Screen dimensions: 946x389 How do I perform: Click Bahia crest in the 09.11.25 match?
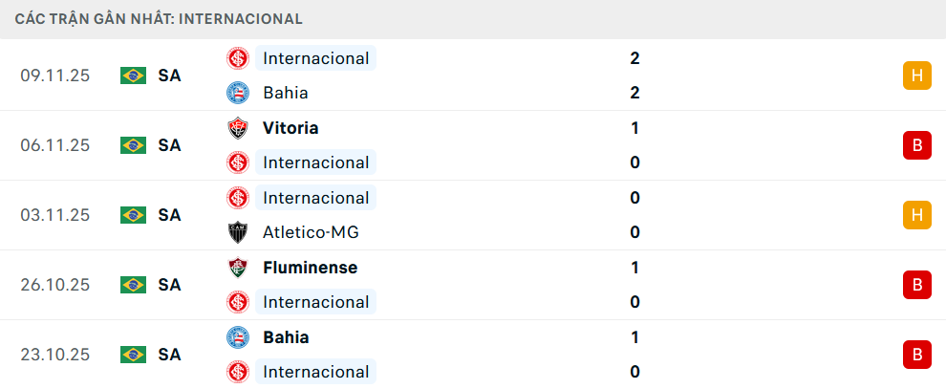(x=237, y=93)
